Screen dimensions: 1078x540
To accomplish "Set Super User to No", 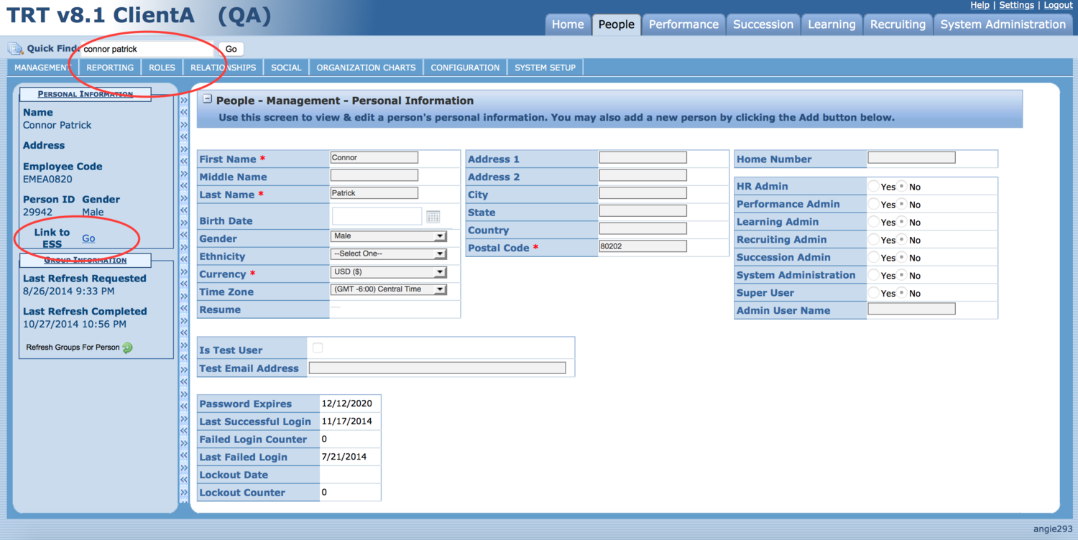I will pyautogui.click(x=901, y=293).
